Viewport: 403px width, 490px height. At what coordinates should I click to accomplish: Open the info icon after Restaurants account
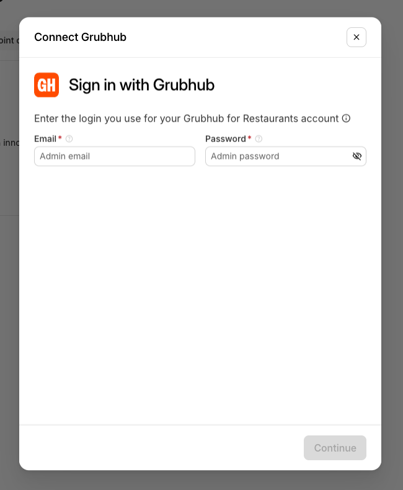(x=346, y=118)
